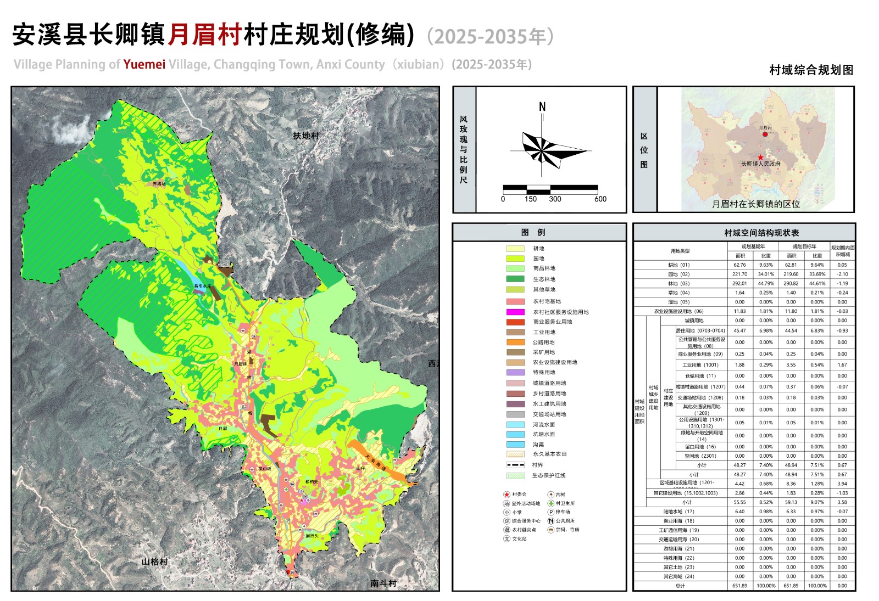Select the orange 公路用地 legend color swatch
The image size is (879, 601).
coord(515,342)
